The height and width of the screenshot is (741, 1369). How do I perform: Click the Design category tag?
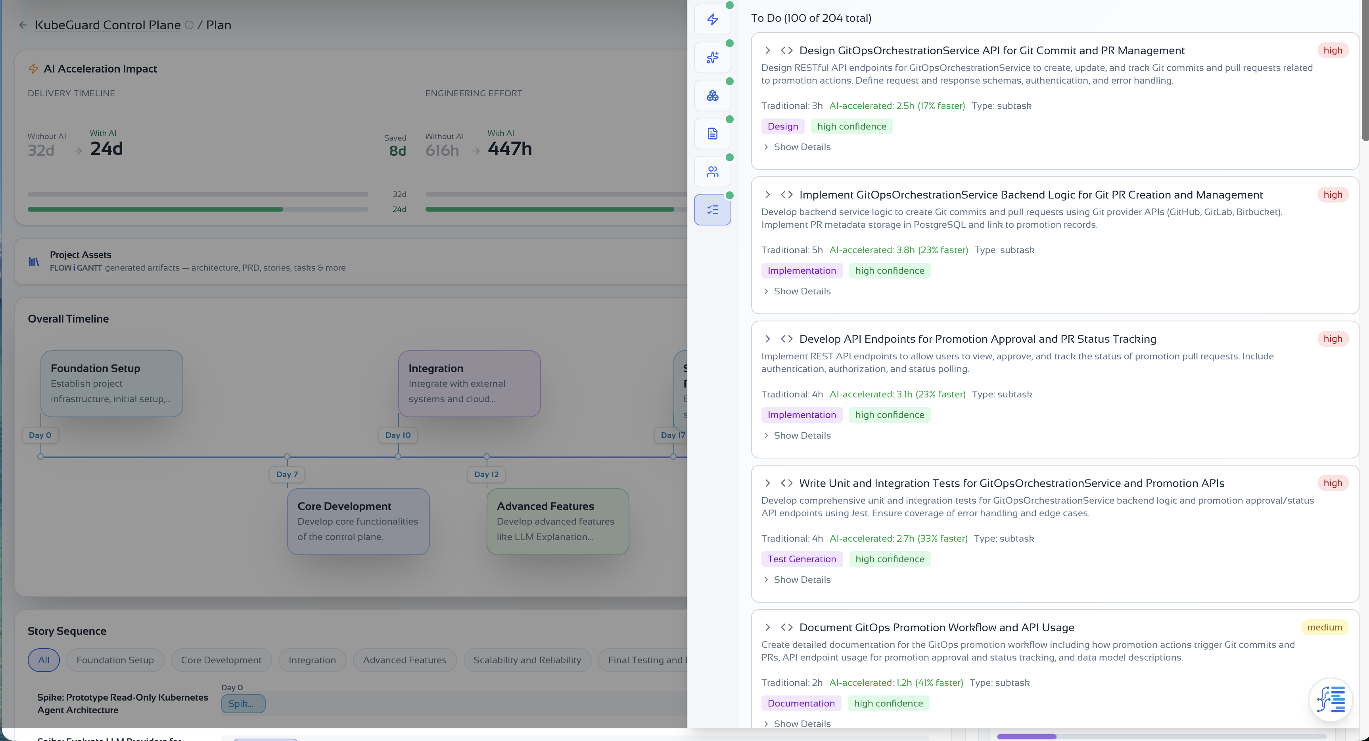click(x=783, y=126)
